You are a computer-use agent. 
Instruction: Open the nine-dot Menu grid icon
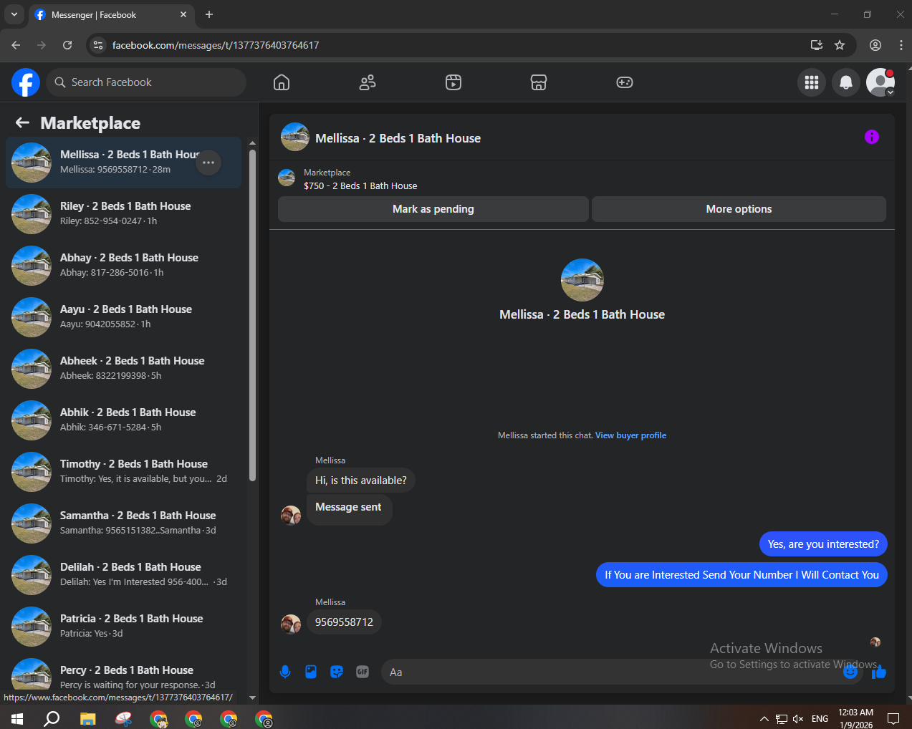[812, 82]
